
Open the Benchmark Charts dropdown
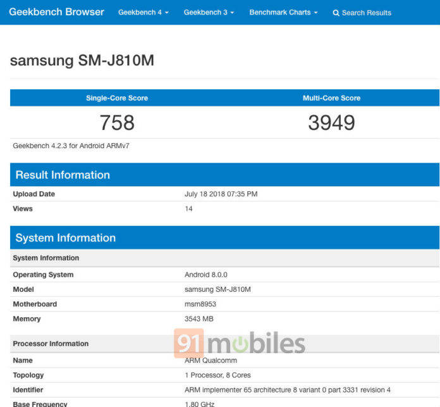tap(283, 13)
